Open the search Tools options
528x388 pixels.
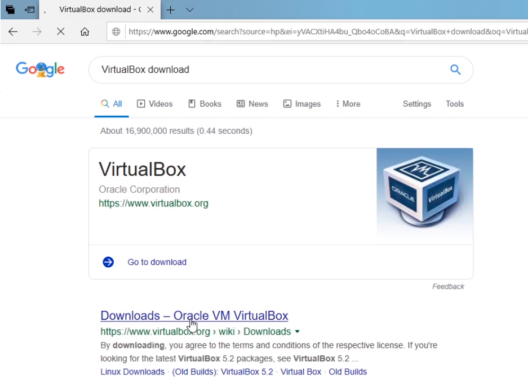tap(454, 104)
